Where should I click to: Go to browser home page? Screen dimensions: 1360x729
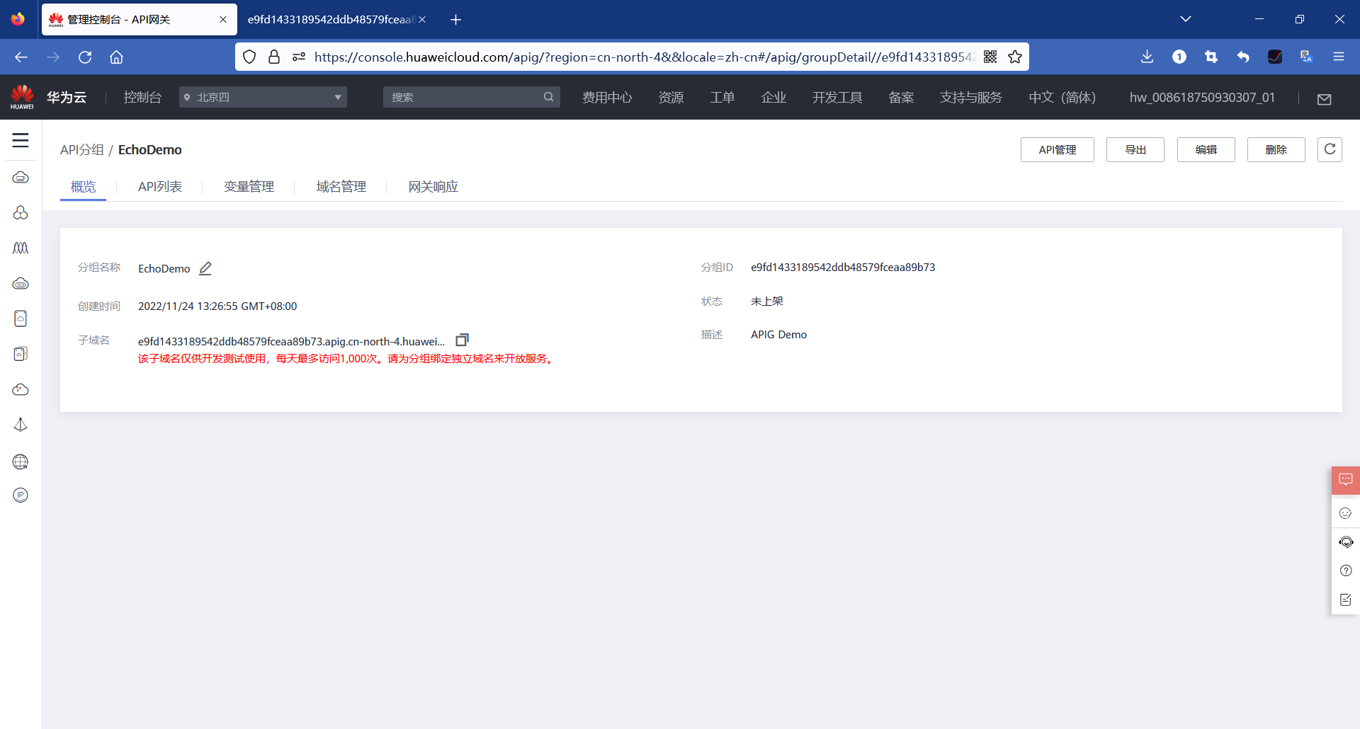(x=116, y=57)
